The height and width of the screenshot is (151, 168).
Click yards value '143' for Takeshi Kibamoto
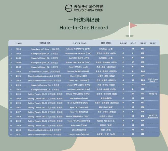pos(143,49)
